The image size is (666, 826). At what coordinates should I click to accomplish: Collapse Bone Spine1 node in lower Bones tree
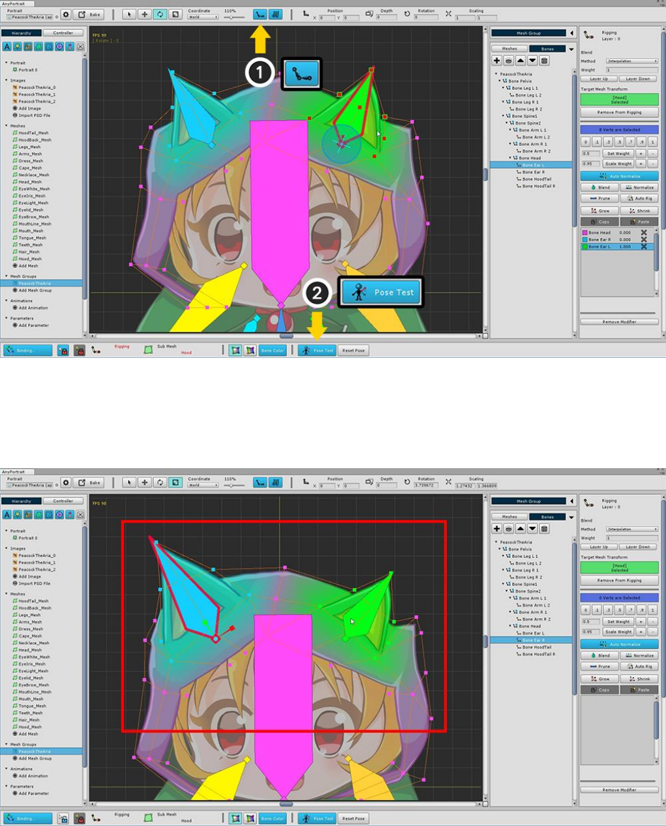coord(503,584)
